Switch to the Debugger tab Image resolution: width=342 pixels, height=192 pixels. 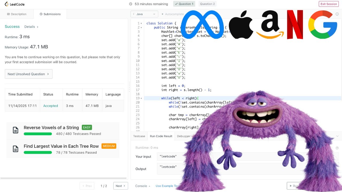click(x=184, y=136)
